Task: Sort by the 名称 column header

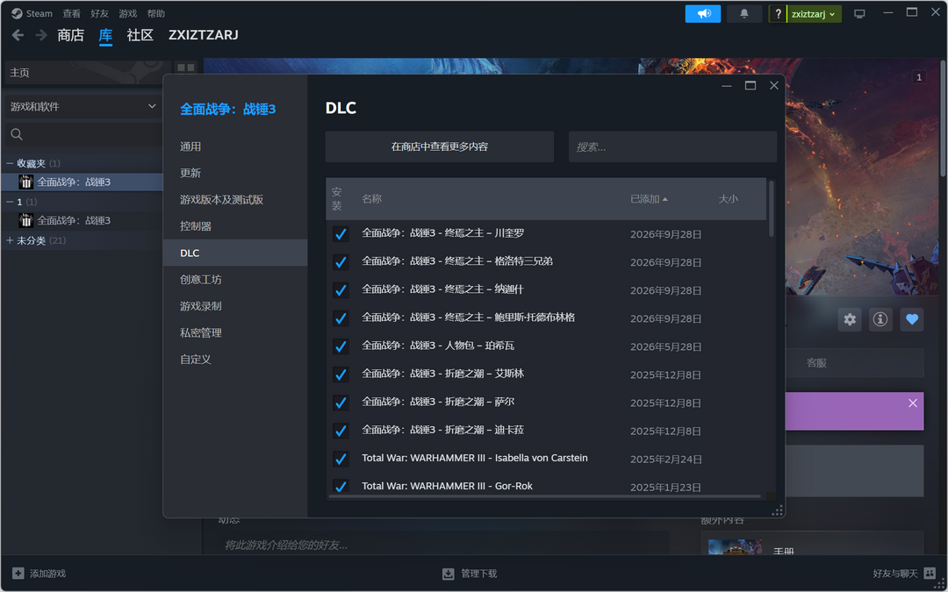Action: pyautogui.click(x=372, y=199)
